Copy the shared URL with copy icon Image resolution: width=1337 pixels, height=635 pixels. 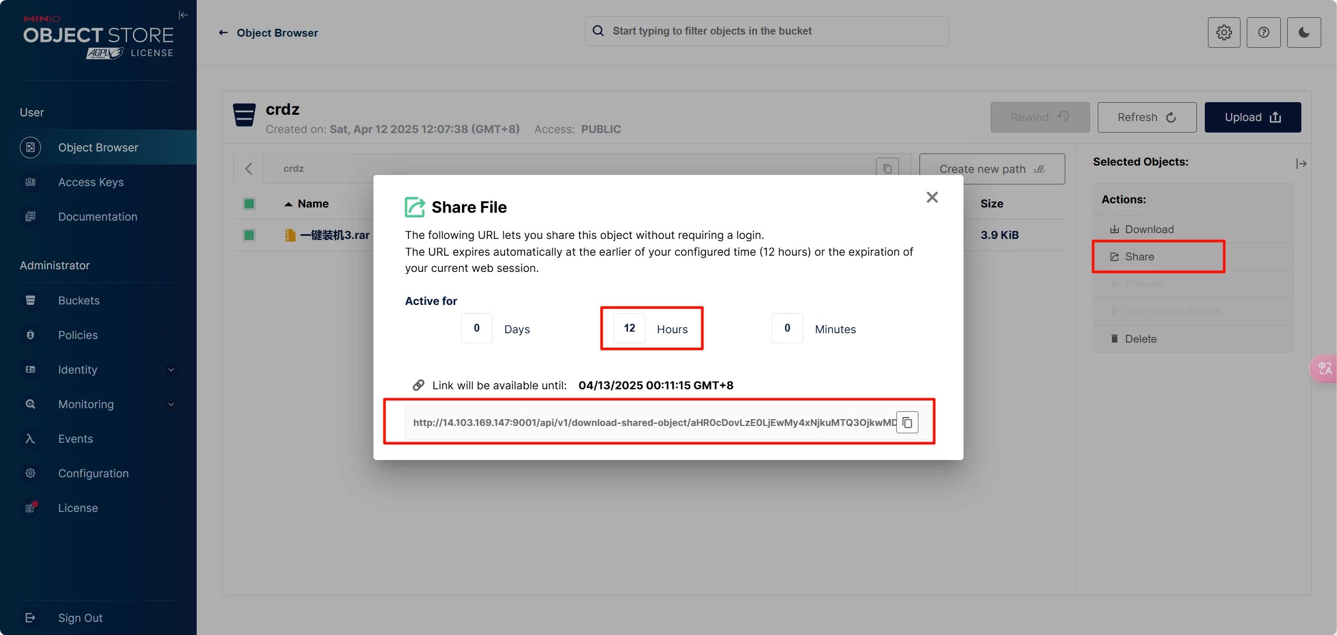(x=907, y=422)
